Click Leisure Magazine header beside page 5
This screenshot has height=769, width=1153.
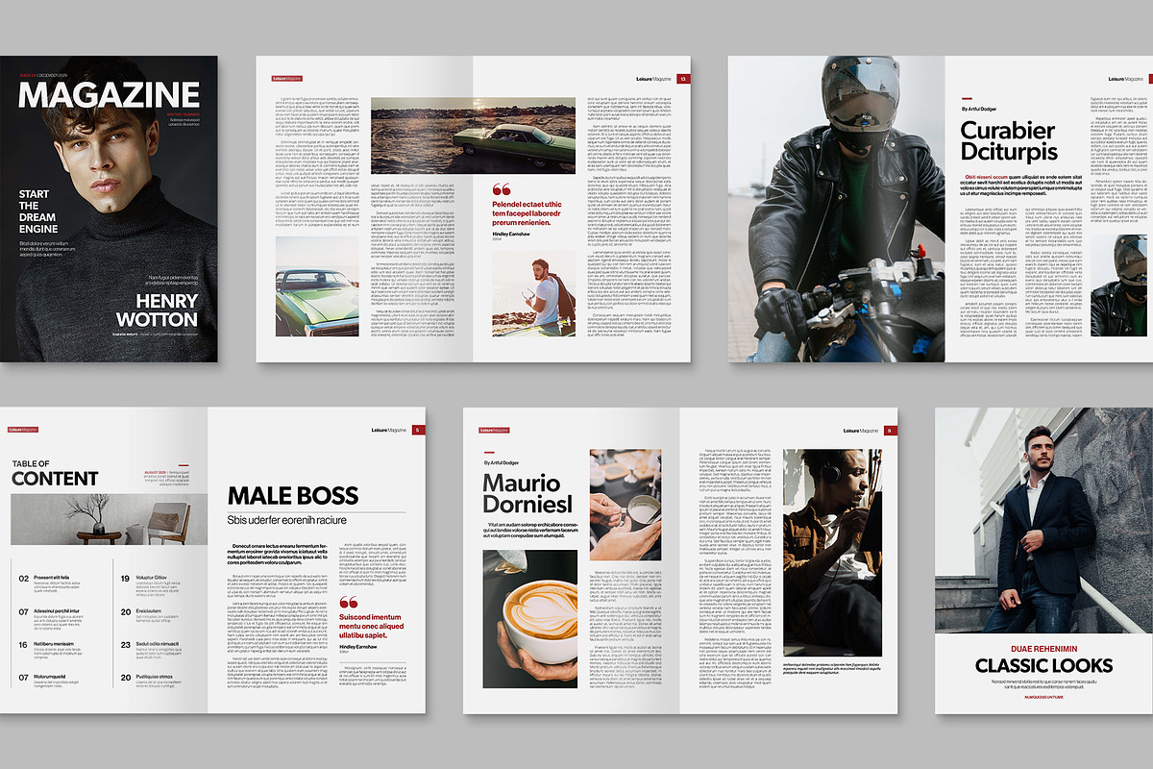coord(390,430)
